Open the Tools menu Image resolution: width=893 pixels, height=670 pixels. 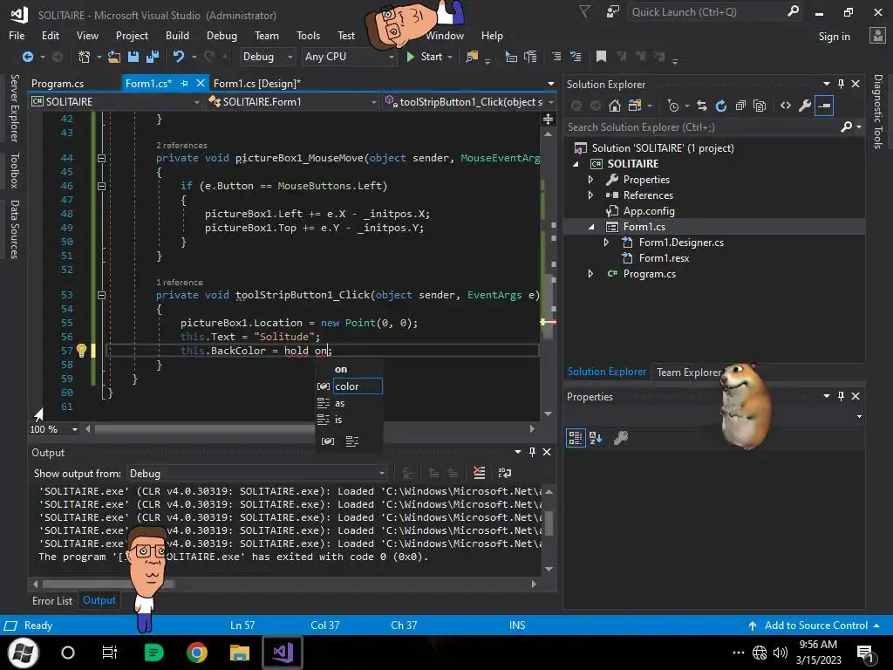[308, 35]
